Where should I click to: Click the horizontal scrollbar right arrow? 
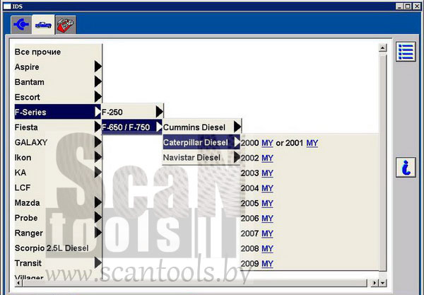tap(375, 283)
